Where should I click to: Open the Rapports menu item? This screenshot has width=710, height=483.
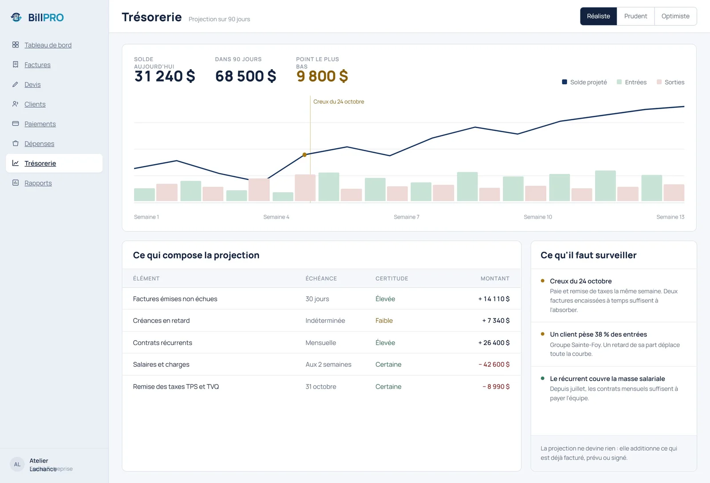[38, 183]
